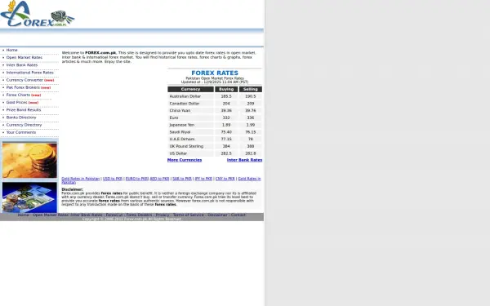Image resolution: width=490 pixels, height=306 pixels.
Task: Select the Euro row label
Action: (174, 118)
